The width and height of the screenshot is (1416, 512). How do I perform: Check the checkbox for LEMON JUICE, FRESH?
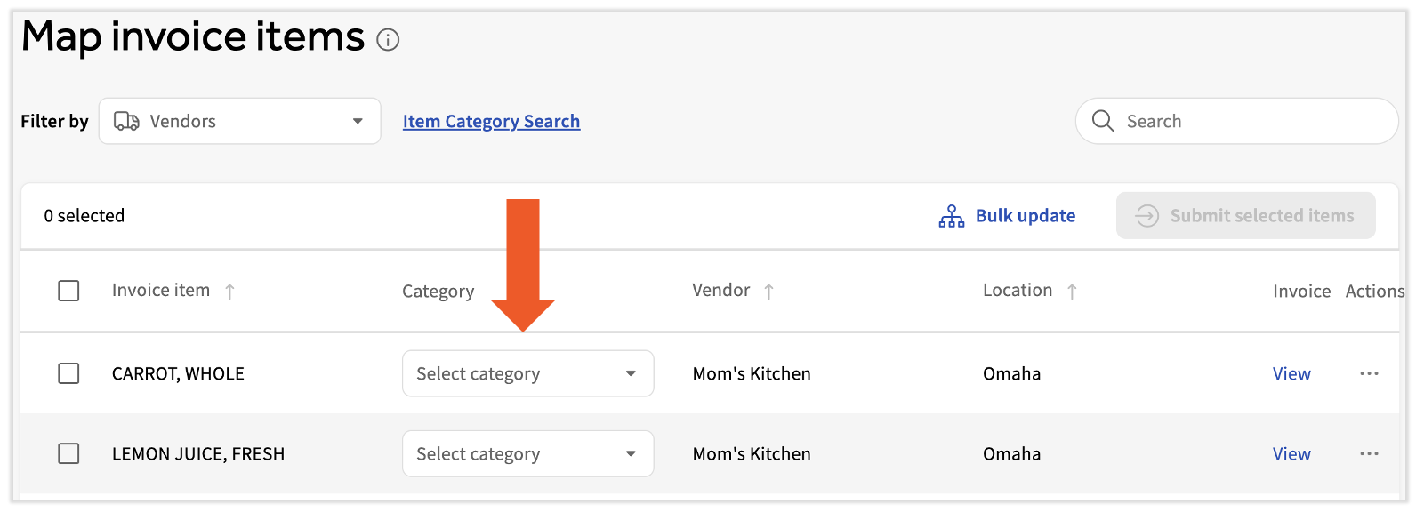68,453
